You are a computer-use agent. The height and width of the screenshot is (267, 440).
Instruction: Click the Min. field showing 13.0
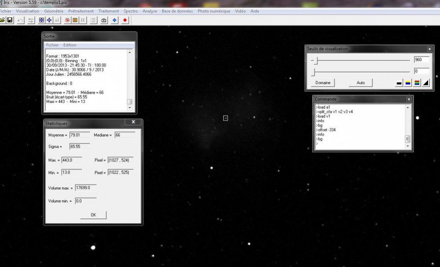tap(72, 172)
